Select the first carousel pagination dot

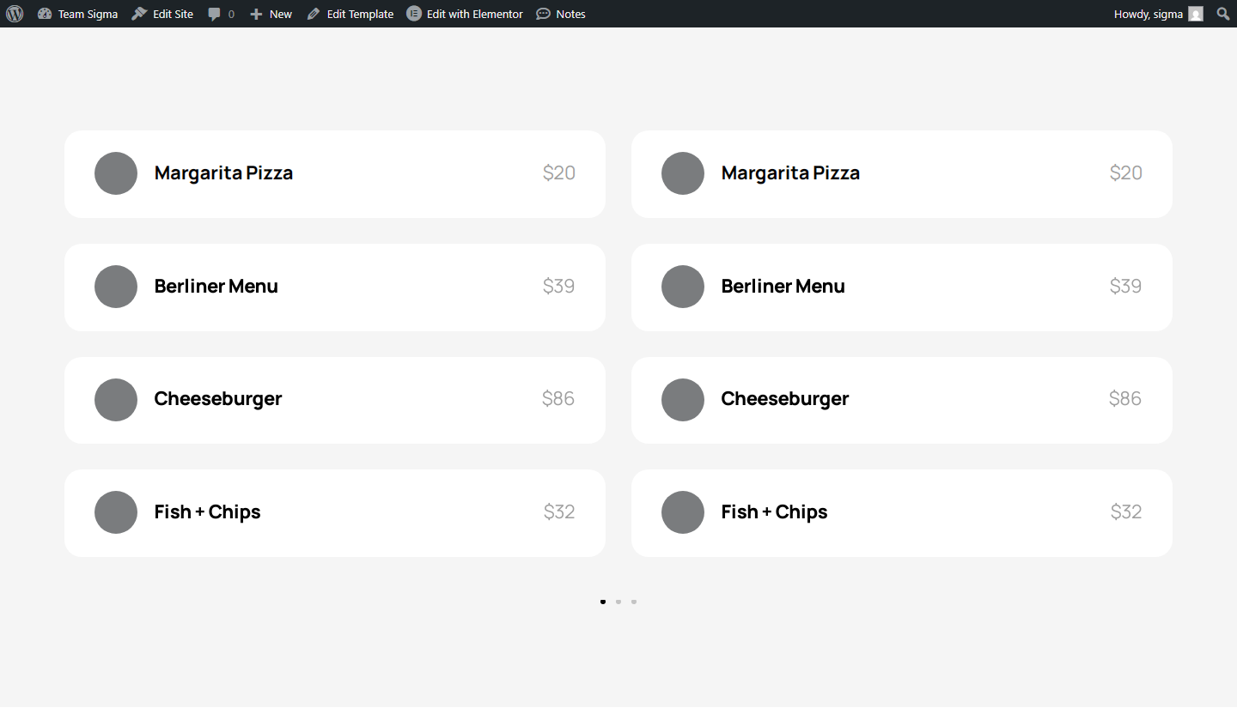pyautogui.click(x=603, y=602)
